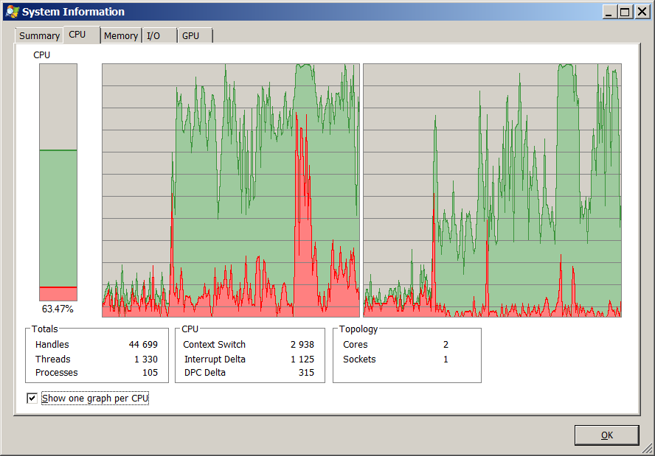Switch to the Summary tab
Image resolution: width=655 pixels, height=456 pixels.
[39, 36]
